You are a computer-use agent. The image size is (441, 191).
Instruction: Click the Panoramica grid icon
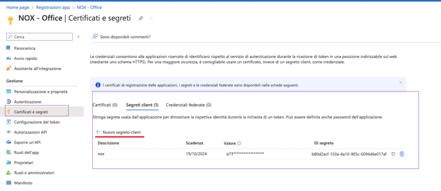coord(9,48)
